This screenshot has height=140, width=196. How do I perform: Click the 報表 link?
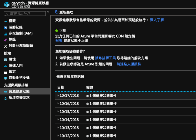[x=59, y=41]
